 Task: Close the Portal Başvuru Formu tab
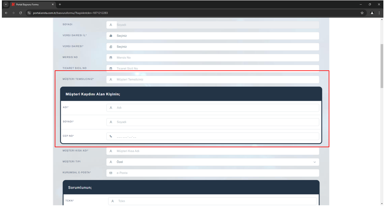point(53,4)
